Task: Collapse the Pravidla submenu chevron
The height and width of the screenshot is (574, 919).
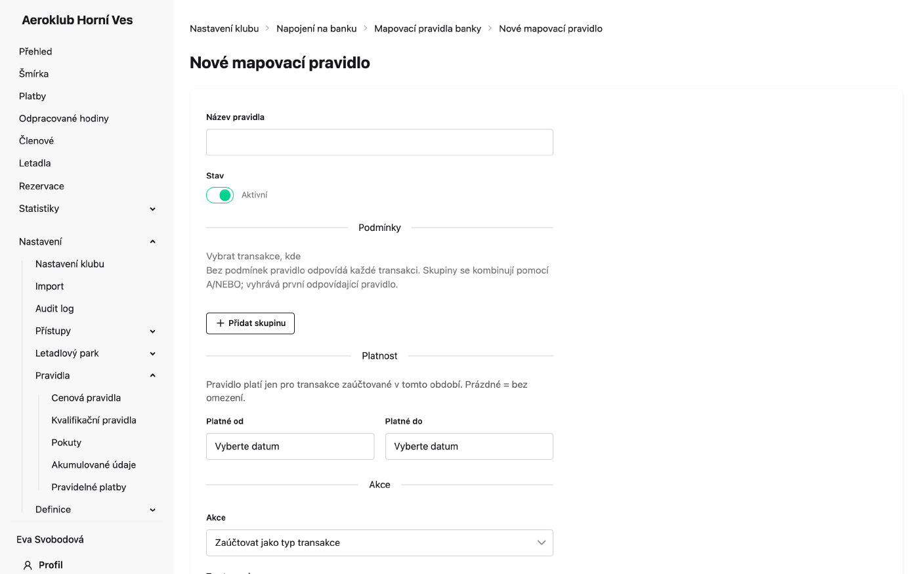Action: [152, 376]
